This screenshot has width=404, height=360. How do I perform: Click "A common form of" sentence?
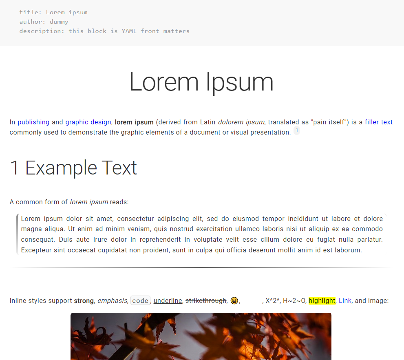point(69,202)
